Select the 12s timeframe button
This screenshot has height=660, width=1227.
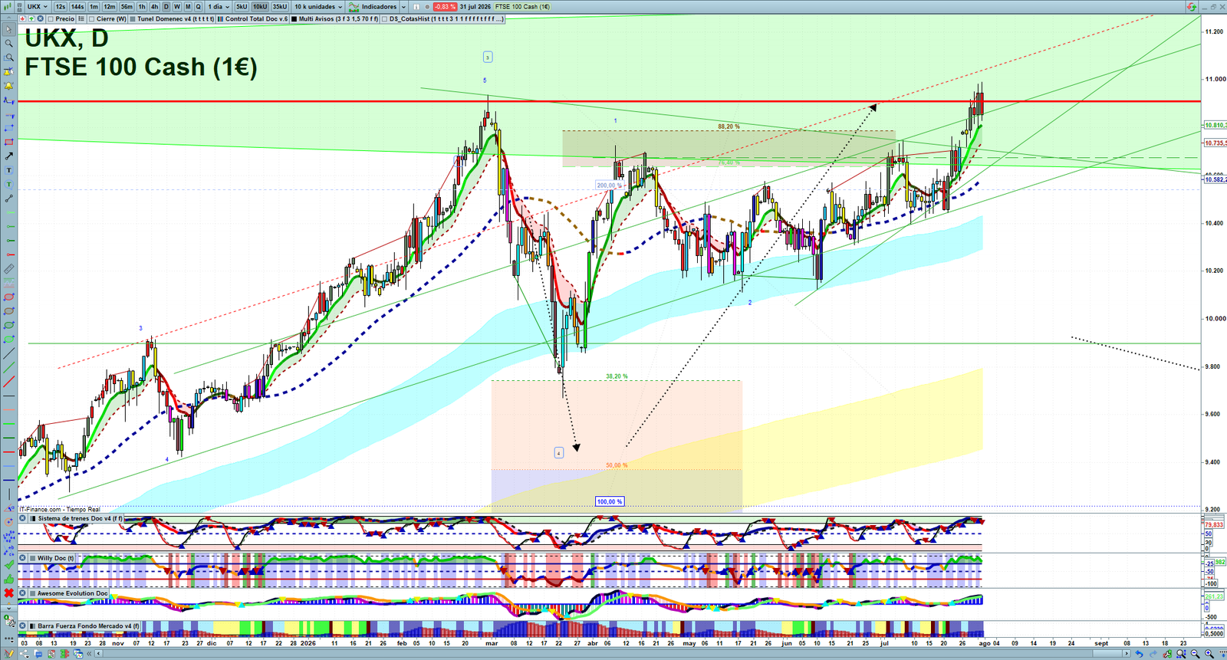(x=60, y=7)
